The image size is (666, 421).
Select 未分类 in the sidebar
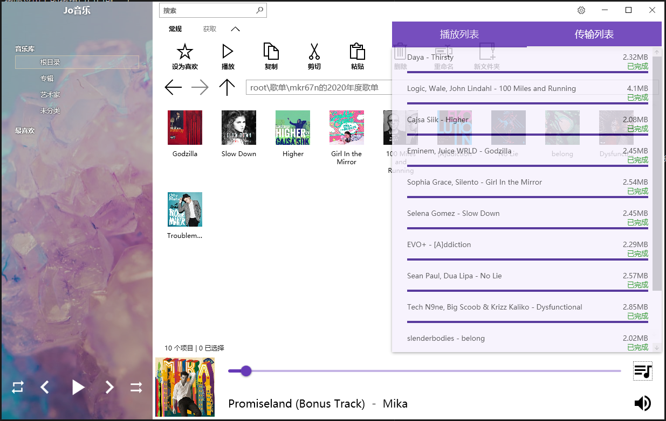pyautogui.click(x=50, y=111)
